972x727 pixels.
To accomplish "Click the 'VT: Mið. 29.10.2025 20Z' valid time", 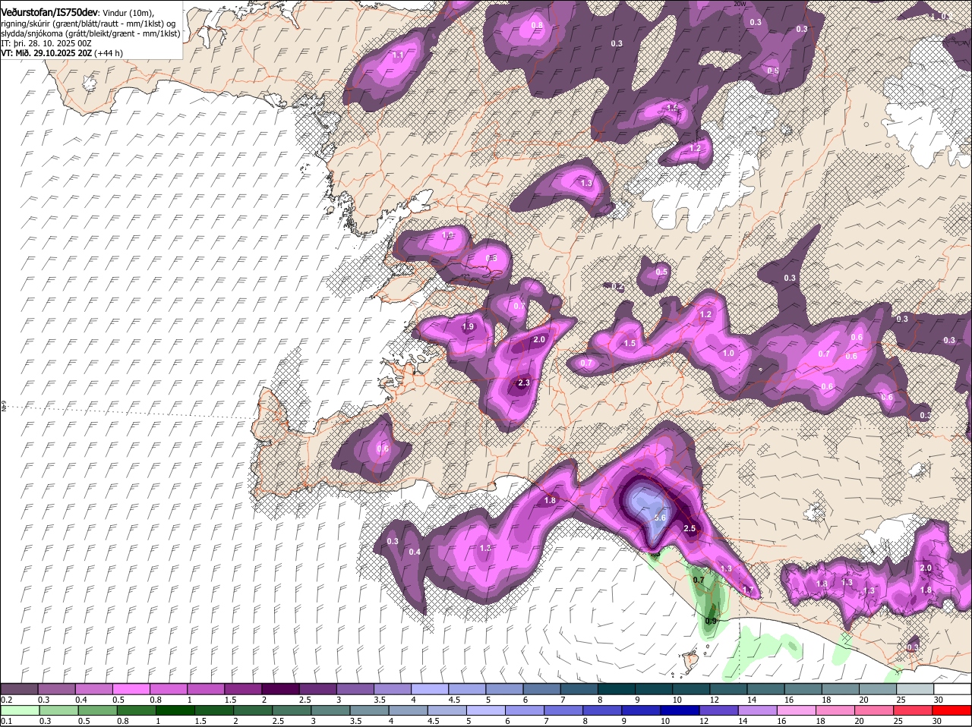I will pyautogui.click(x=47, y=53).
